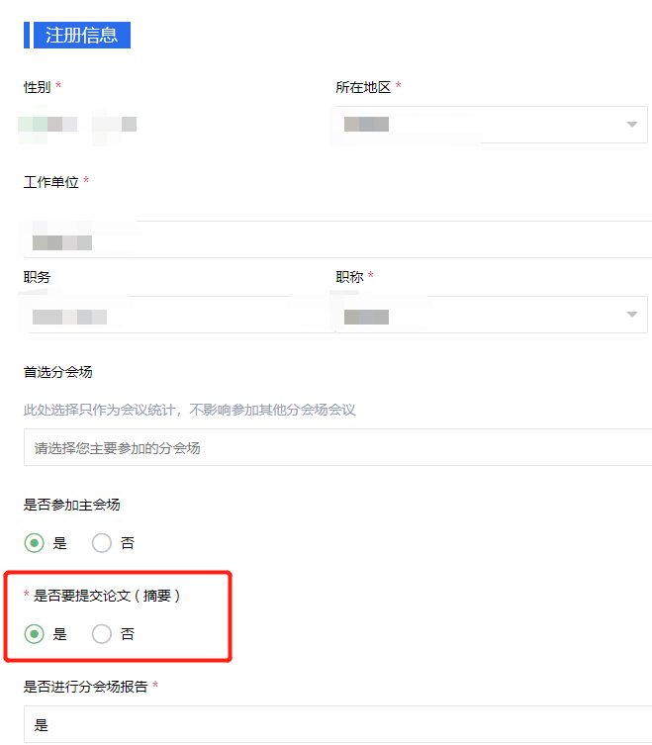Select 否 for 是否参加主会场
The width and height of the screenshot is (652, 745).
tap(102, 543)
